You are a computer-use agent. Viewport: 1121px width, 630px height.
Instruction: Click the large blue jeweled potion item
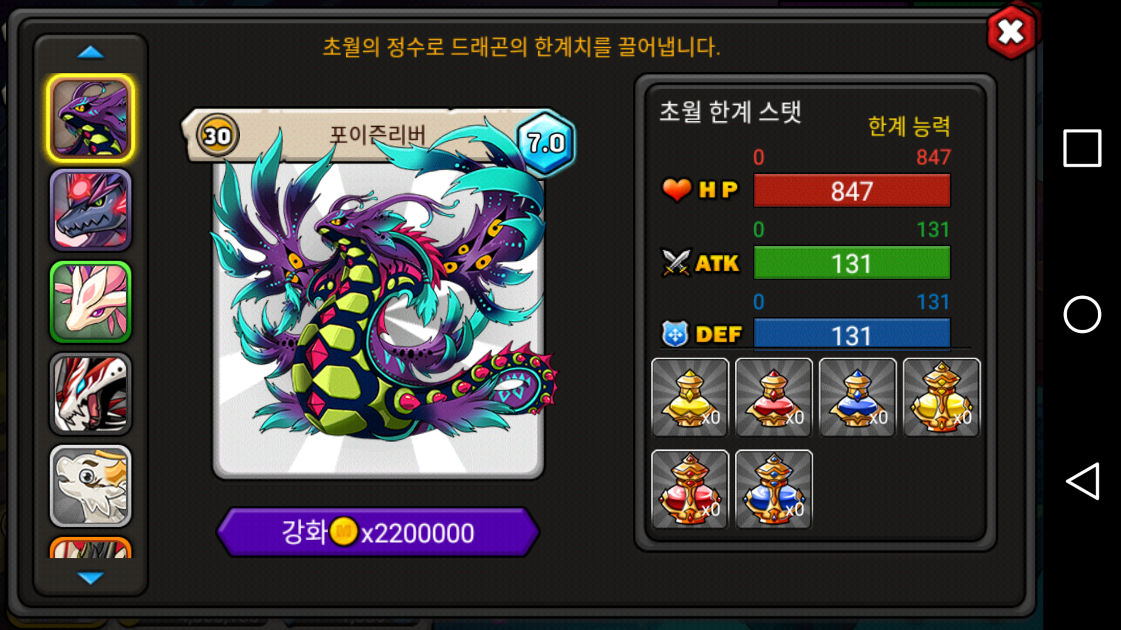pos(774,489)
